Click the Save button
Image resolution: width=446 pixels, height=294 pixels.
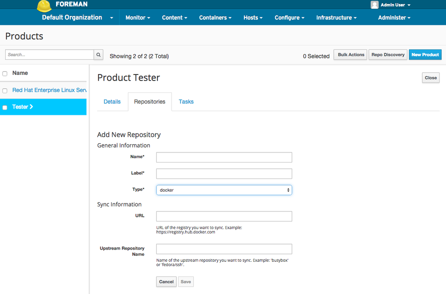[x=186, y=282]
